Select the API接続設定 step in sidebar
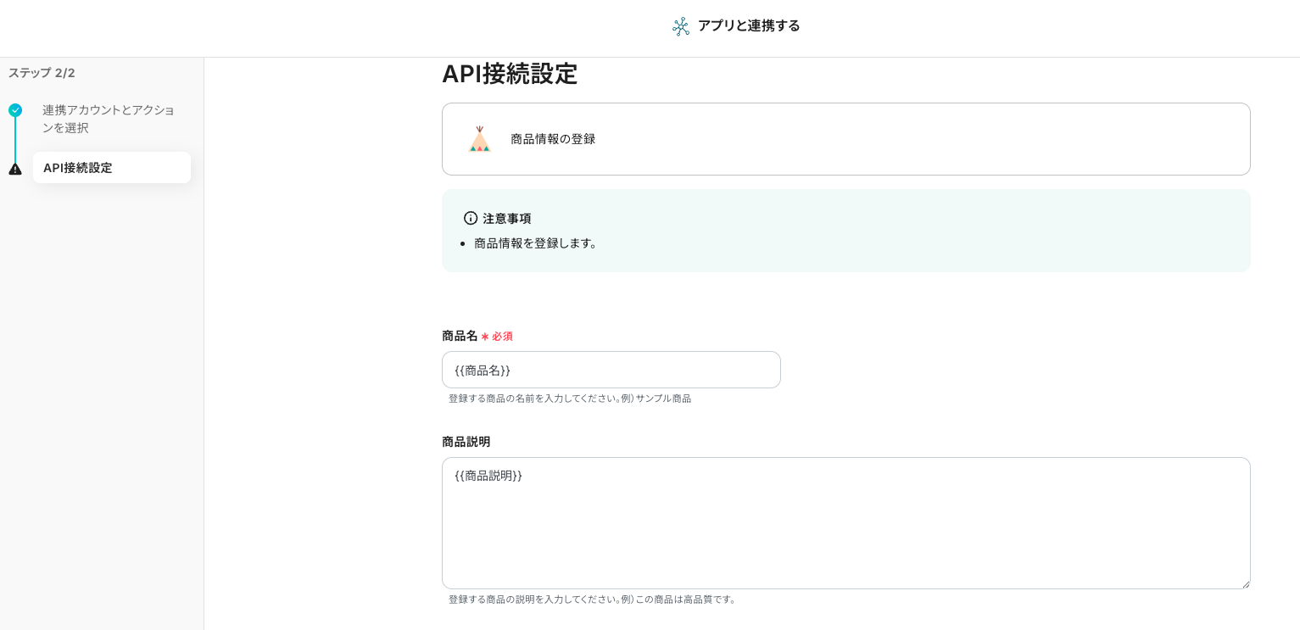 click(111, 168)
